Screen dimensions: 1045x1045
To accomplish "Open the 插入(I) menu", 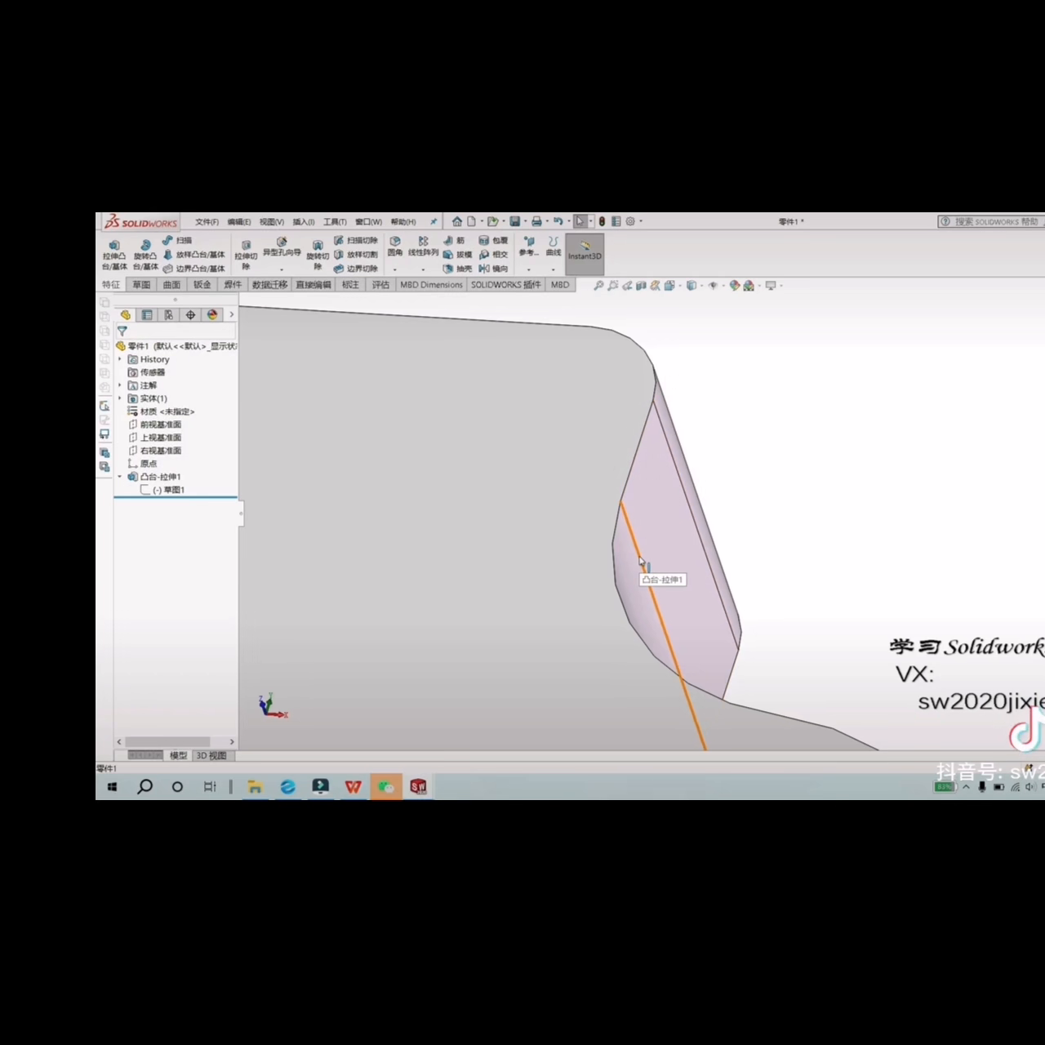I will (304, 222).
